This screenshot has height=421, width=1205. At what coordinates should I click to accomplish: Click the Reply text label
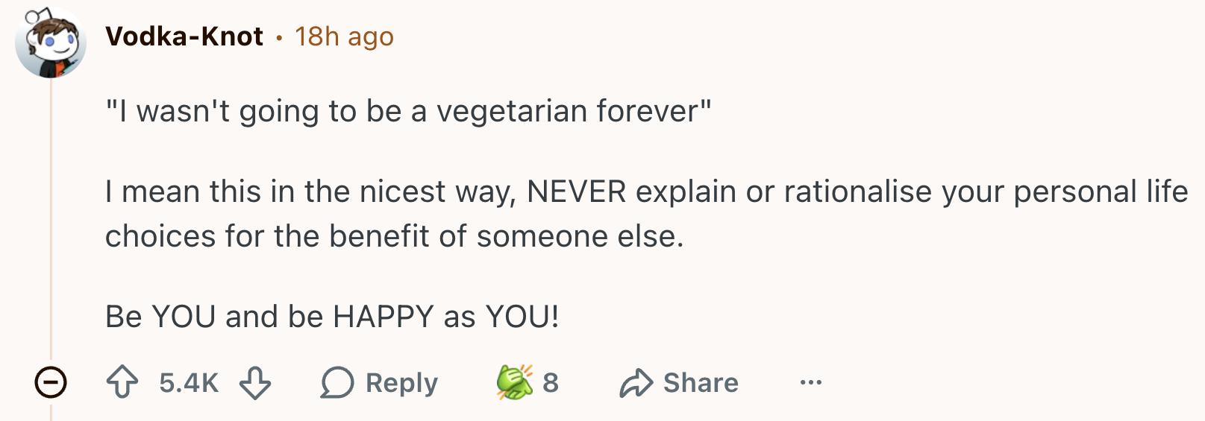pyautogui.click(x=401, y=383)
